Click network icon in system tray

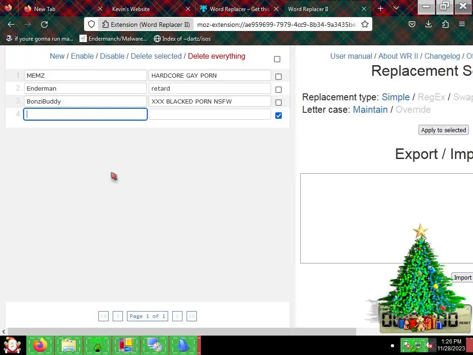[418, 345]
